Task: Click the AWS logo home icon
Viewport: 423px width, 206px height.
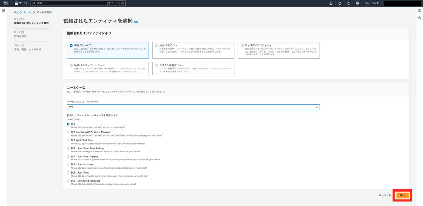Action: (x=5, y=3)
